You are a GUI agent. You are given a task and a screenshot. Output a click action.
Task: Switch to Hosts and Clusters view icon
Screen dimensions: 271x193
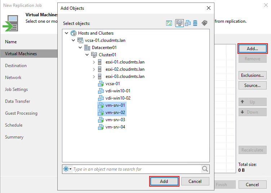[x=179, y=23]
